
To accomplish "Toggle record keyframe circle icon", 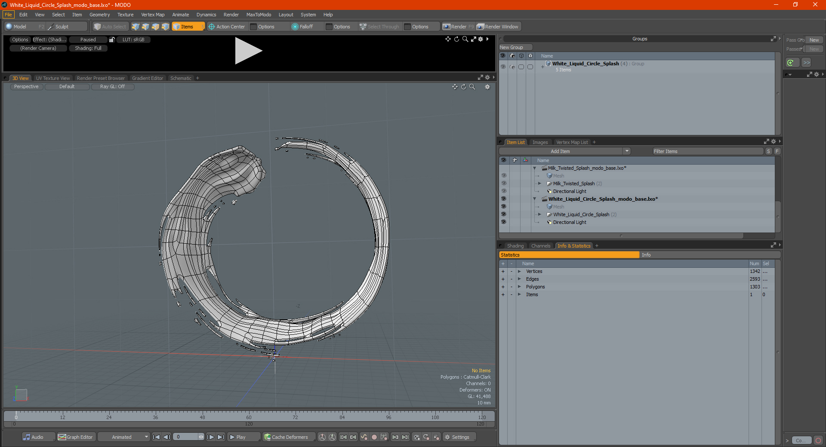I will pyautogui.click(x=374, y=437).
